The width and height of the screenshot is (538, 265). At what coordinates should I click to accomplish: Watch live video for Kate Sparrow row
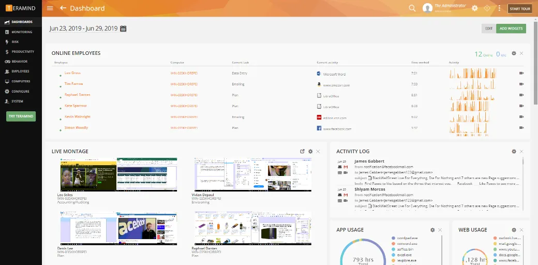521,106
